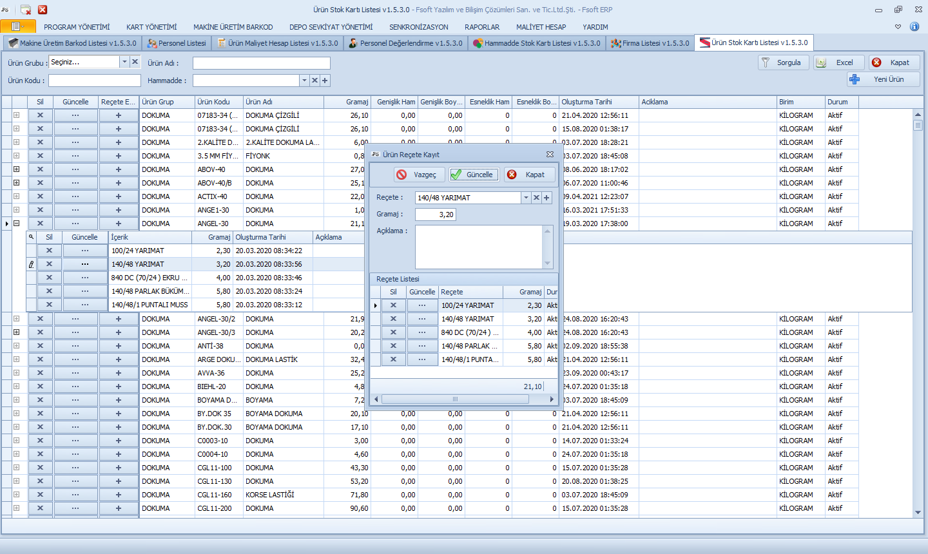
Task: Click the Ürün Adı text field
Action: [261, 63]
